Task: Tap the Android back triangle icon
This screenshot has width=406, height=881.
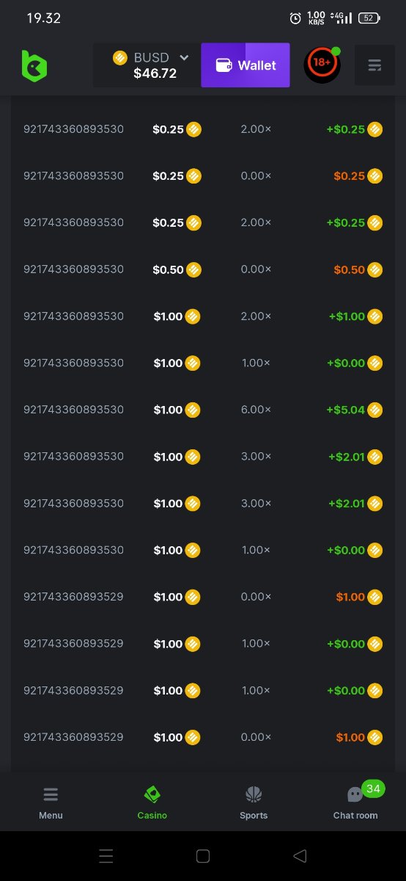Action: [299, 856]
